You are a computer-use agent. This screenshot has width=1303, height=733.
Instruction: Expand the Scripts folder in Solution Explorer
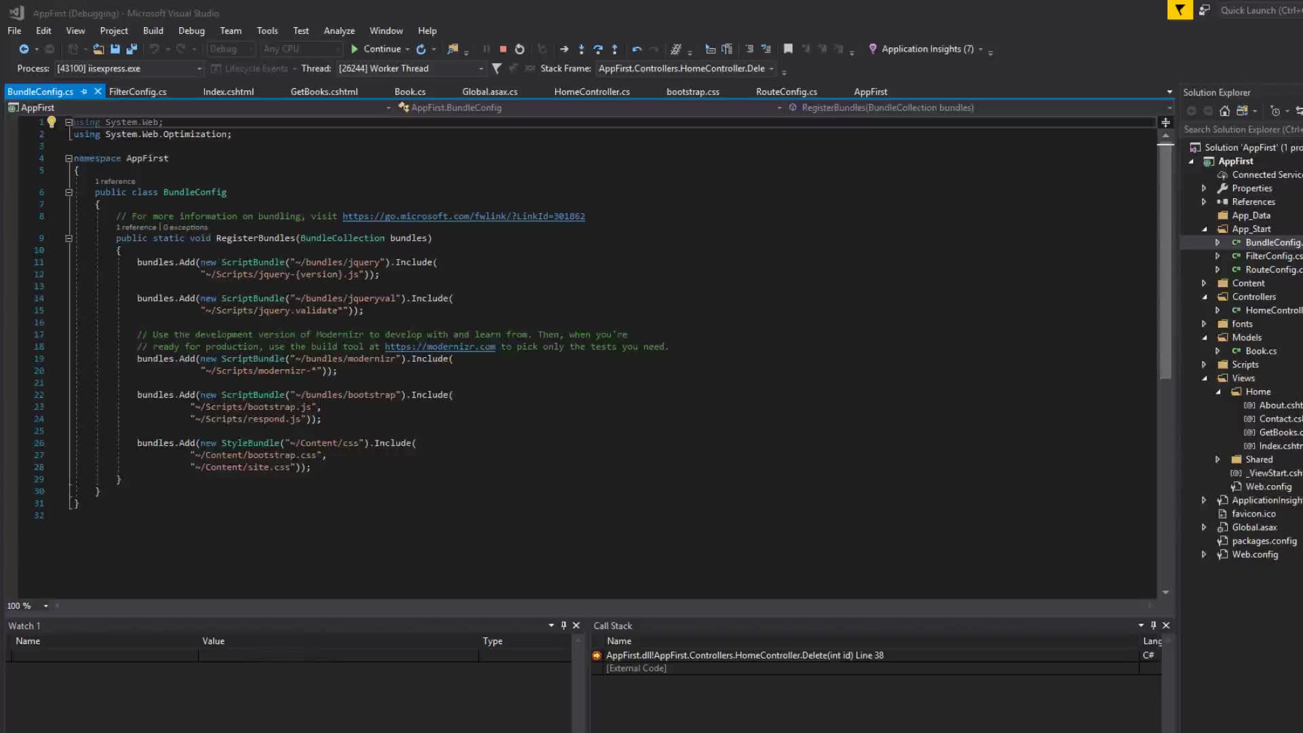pos(1204,365)
